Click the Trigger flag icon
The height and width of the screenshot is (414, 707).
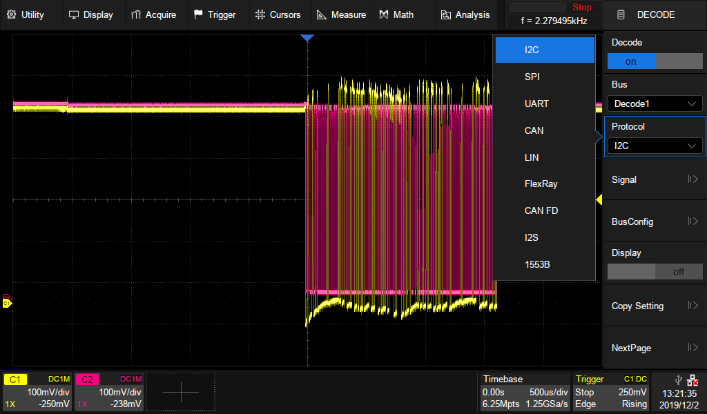coord(198,14)
